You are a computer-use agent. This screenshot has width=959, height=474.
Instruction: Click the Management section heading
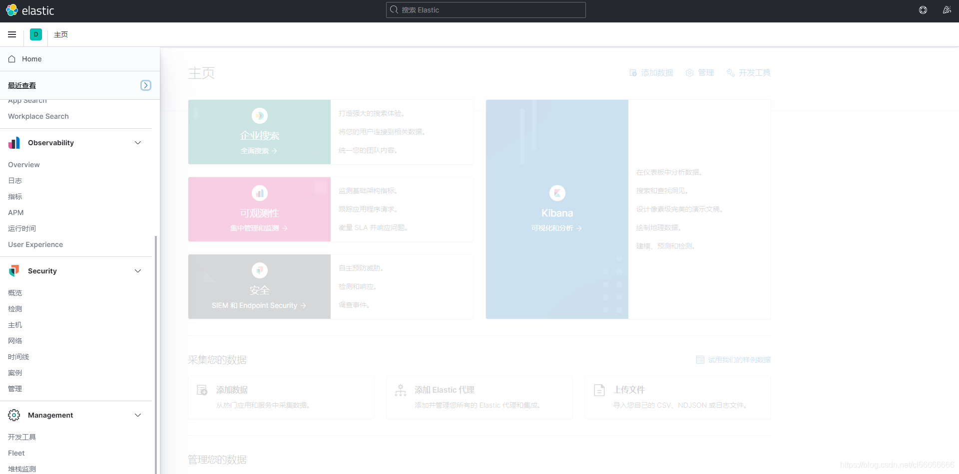click(x=50, y=415)
